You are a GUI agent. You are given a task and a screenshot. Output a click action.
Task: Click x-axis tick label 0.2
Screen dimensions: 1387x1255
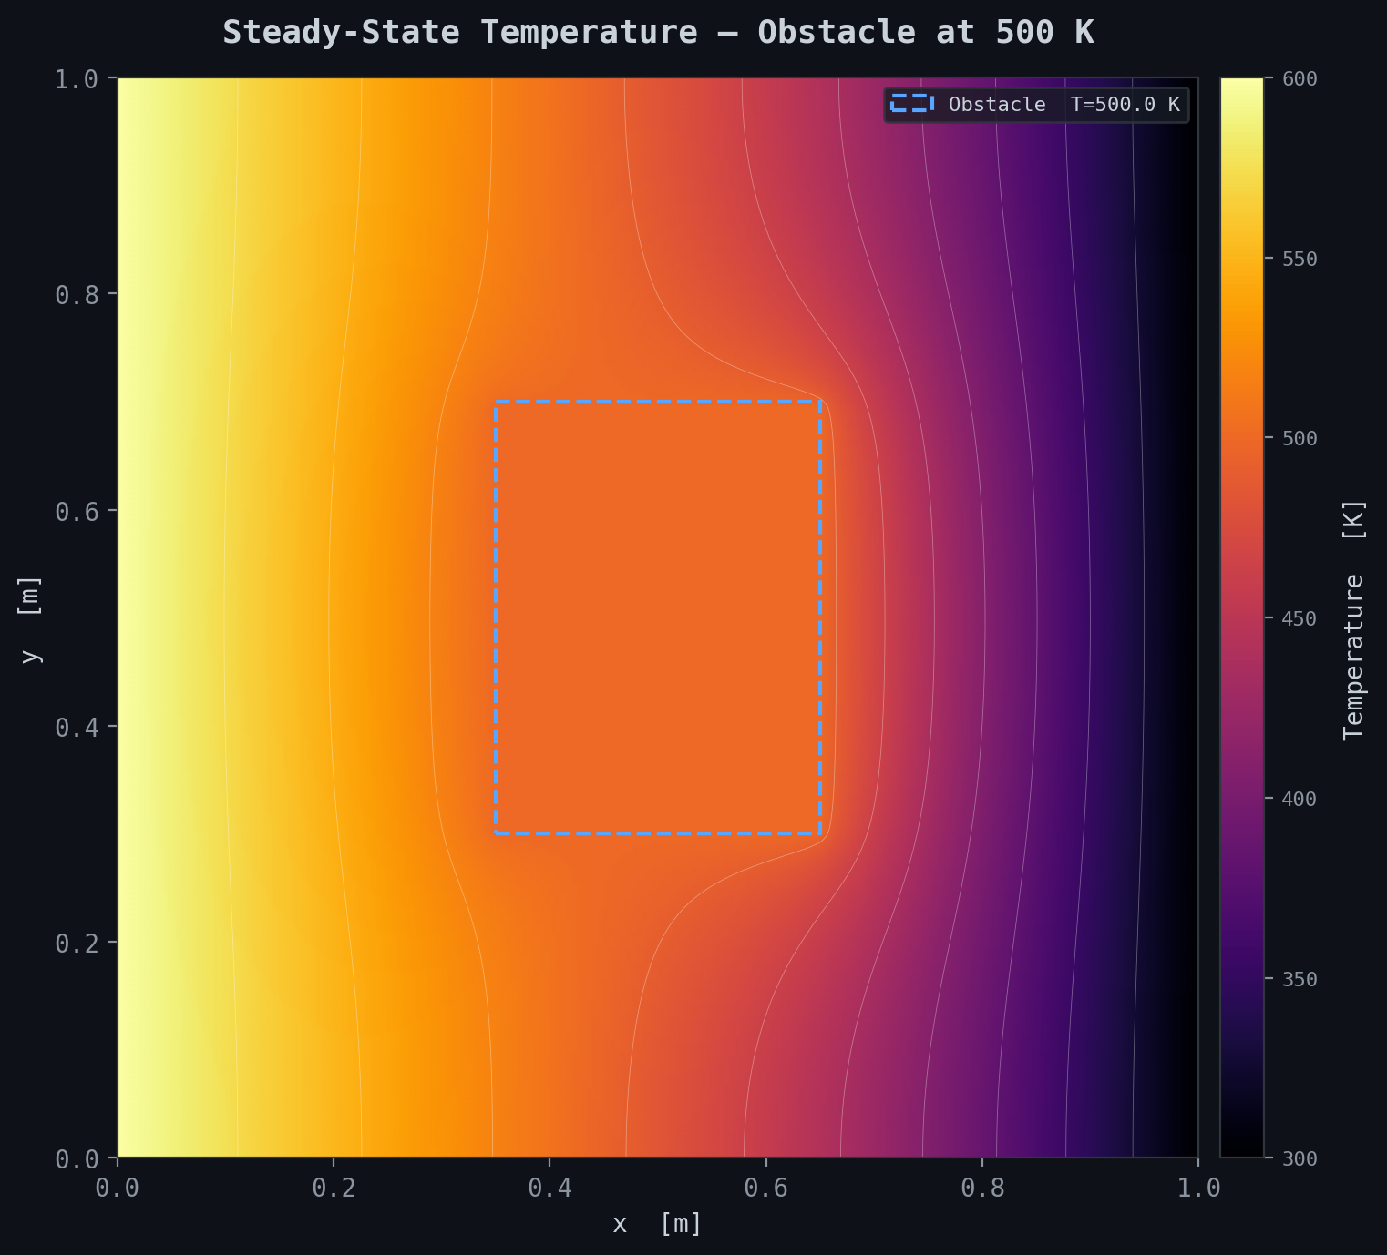click(x=334, y=1188)
